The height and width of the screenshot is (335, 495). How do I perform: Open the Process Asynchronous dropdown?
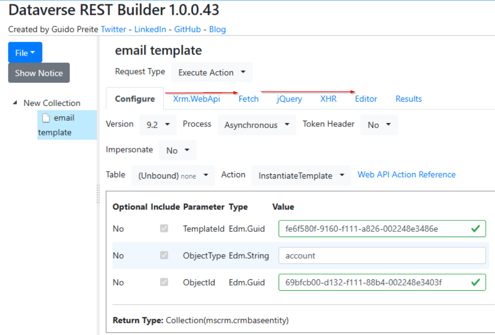257,125
